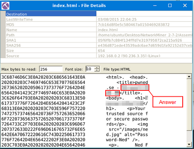Select the Name property label
Image resolution: width=194 pixels, height=149 pixels.
pyautogui.click(x=12, y=30)
